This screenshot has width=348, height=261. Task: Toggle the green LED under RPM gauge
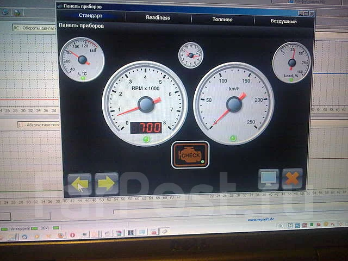[146, 139]
